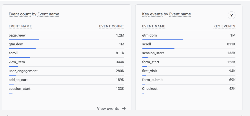Open 'Key events' metric selector in right card title

click(x=152, y=14)
